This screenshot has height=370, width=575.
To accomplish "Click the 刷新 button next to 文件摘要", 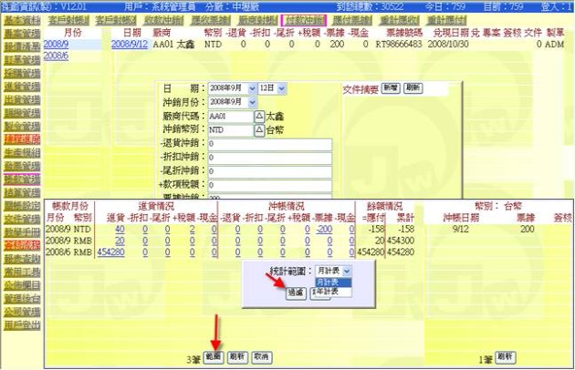I will [x=413, y=87].
